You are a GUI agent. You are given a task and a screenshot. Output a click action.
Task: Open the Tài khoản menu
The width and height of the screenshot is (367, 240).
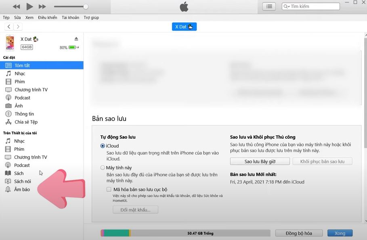[x=70, y=17]
